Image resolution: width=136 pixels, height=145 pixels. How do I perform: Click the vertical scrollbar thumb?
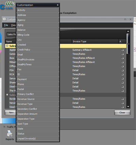pyautogui.click(x=128, y=44)
